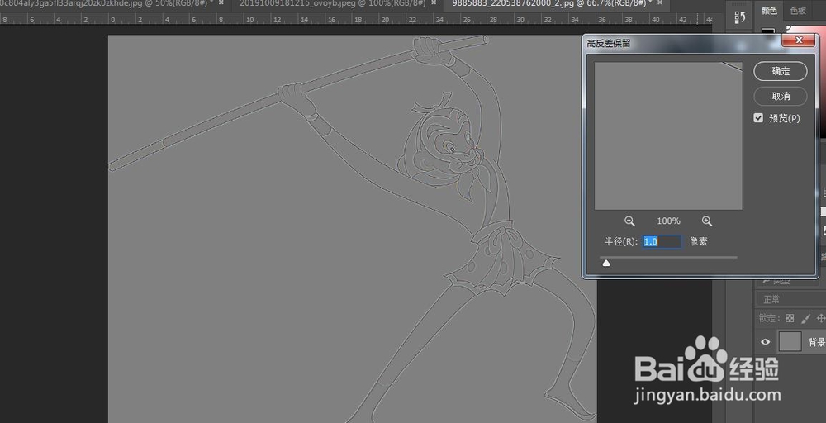Click the 确定 button in High Pass dialog
826x423 pixels.
[x=781, y=71]
